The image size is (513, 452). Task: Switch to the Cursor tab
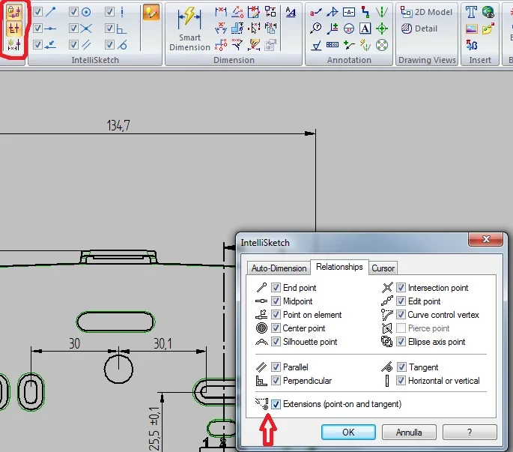click(383, 268)
